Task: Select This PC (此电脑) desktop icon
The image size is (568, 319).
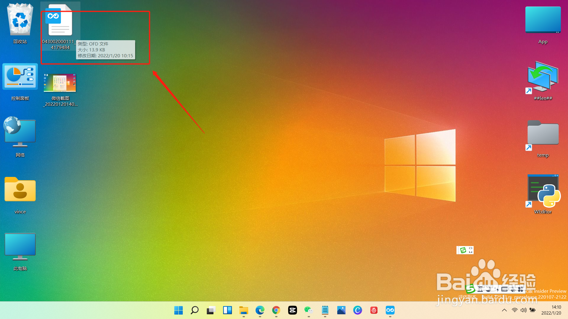Action: [x=20, y=246]
